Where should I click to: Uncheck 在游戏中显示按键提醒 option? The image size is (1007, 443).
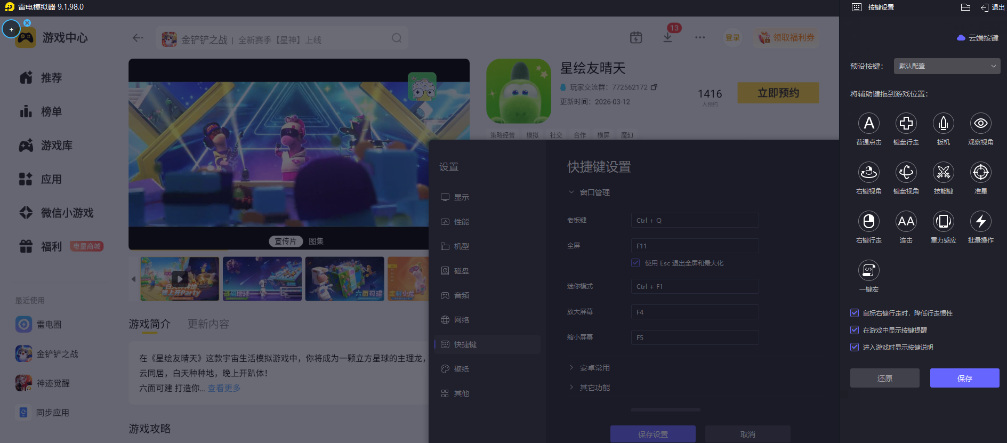click(x=855, y=331)
